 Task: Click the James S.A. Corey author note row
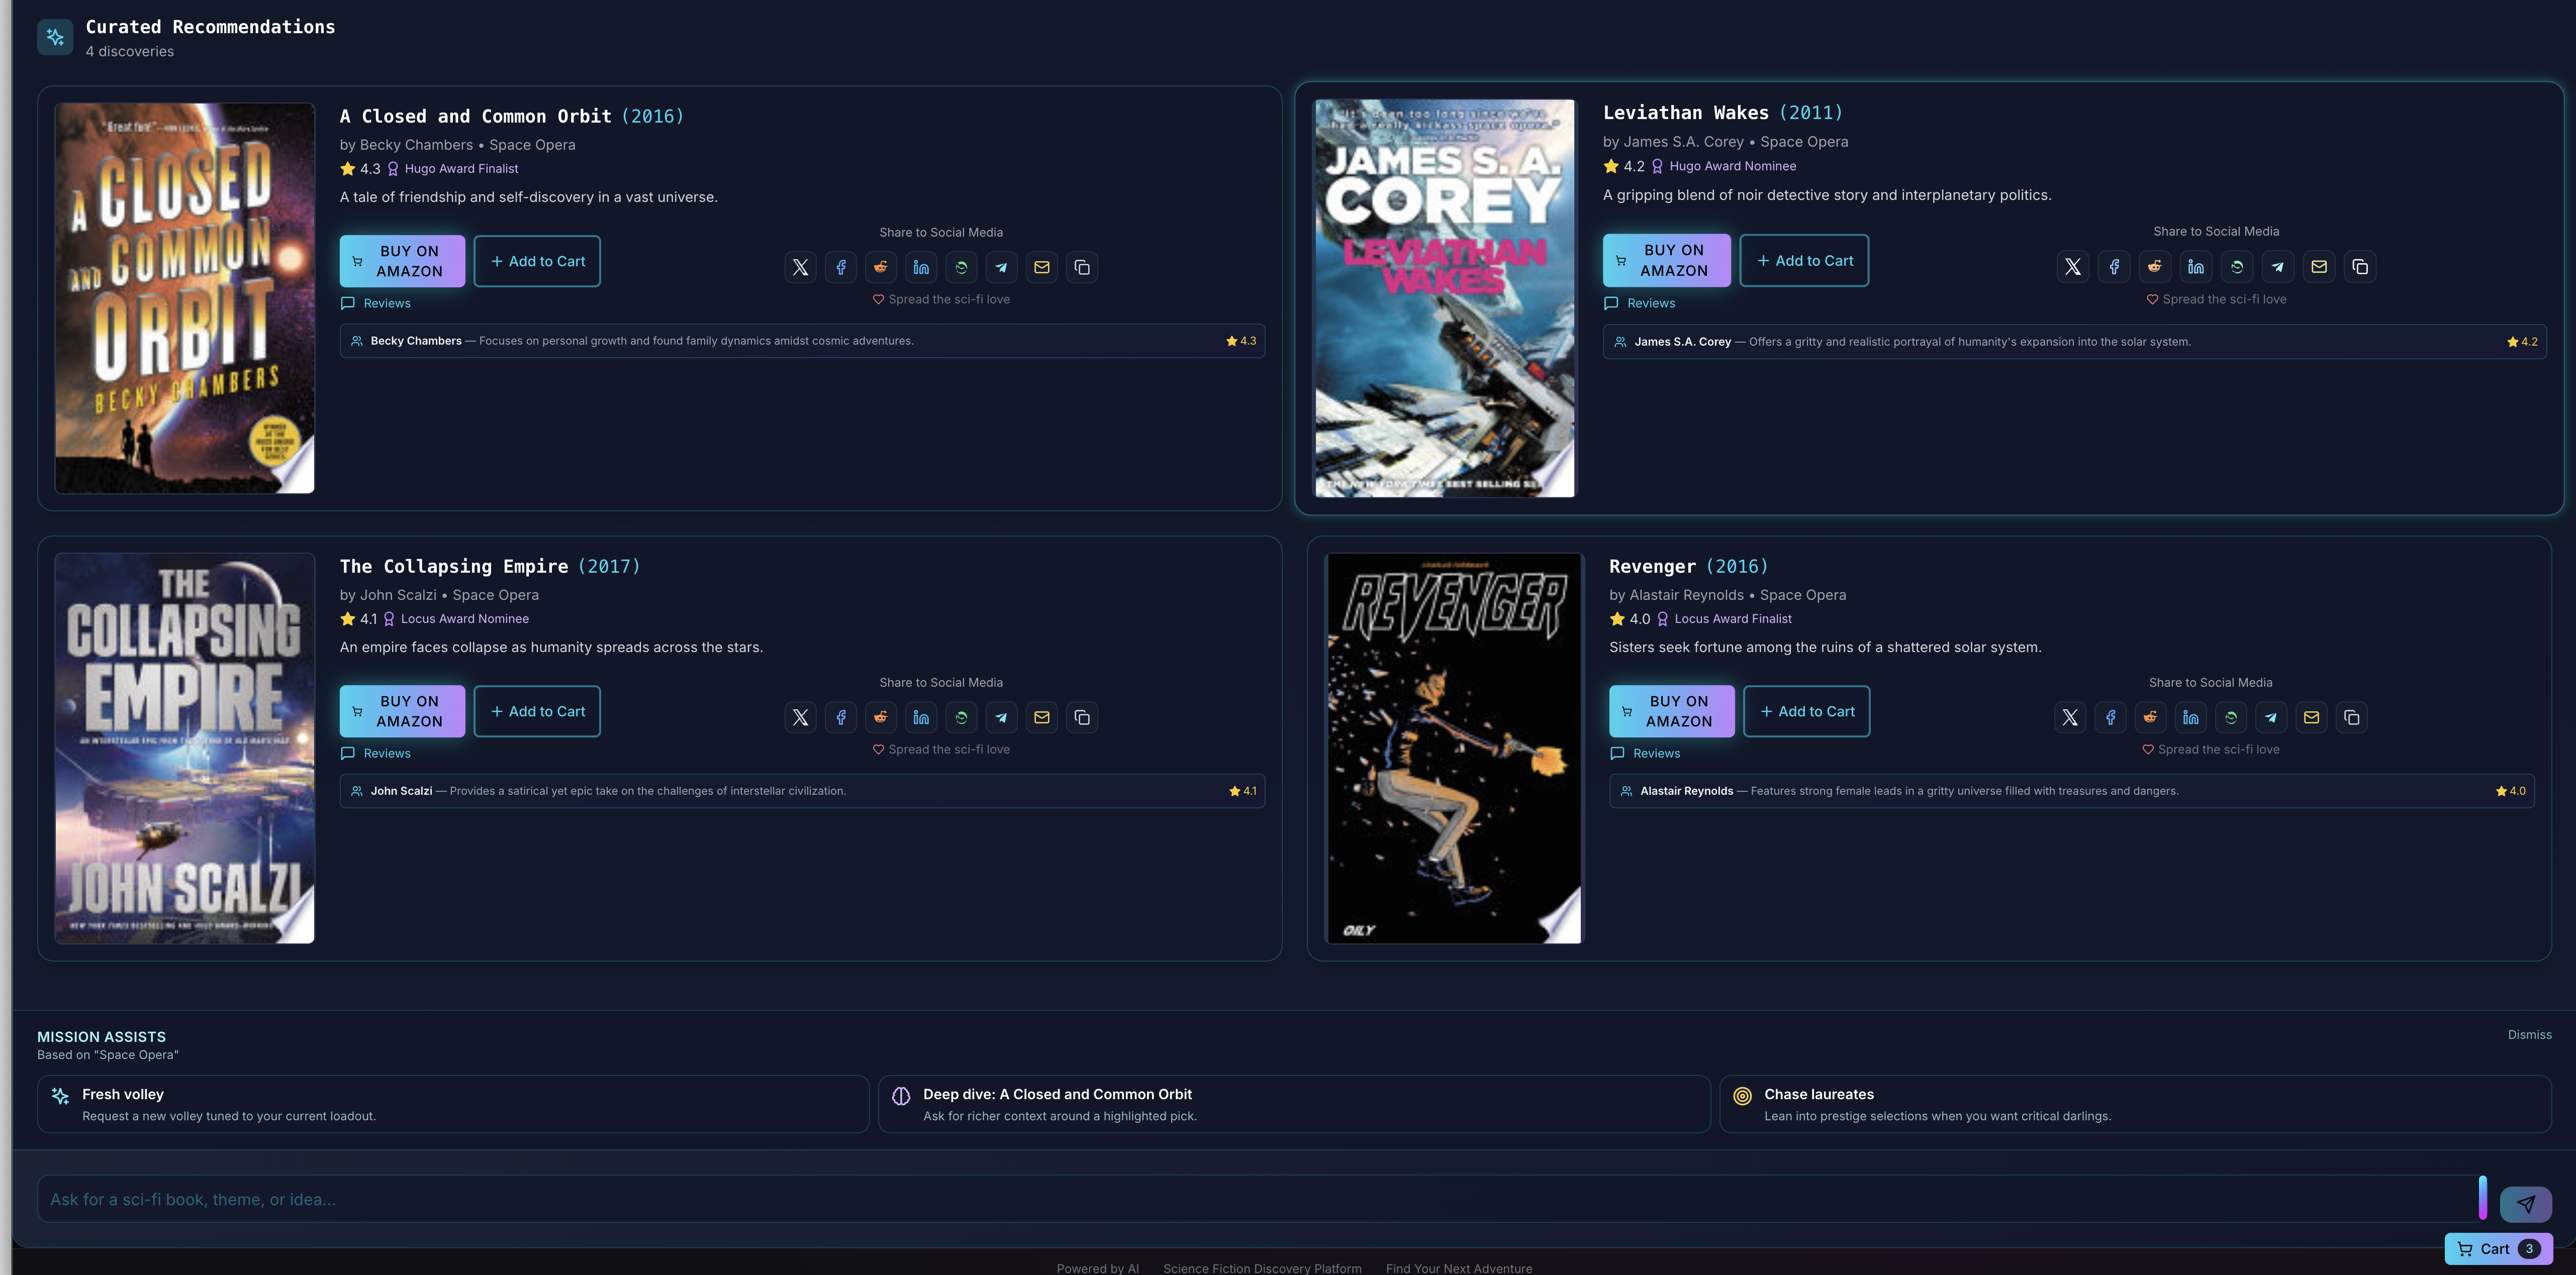point(2074,342)
